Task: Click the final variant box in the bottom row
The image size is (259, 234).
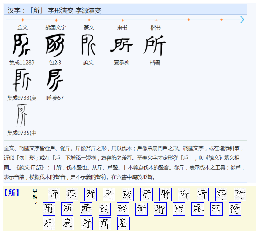Action: coord(123,224)
